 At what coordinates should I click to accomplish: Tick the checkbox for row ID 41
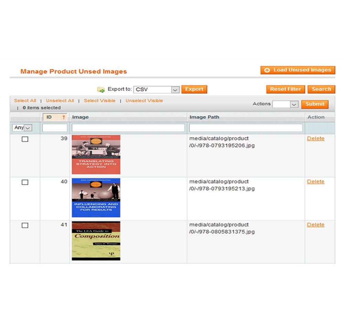pyautogui.click(x=25, y=226)
